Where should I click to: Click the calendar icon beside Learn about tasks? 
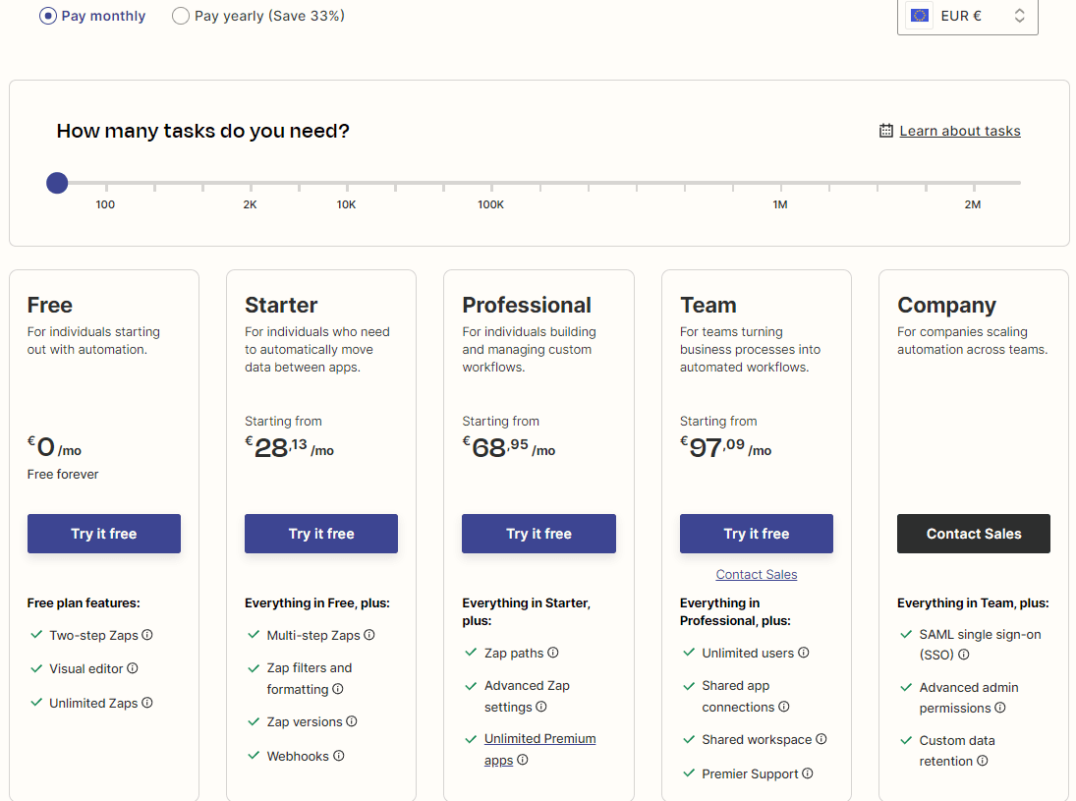click(x=886, y=131)
